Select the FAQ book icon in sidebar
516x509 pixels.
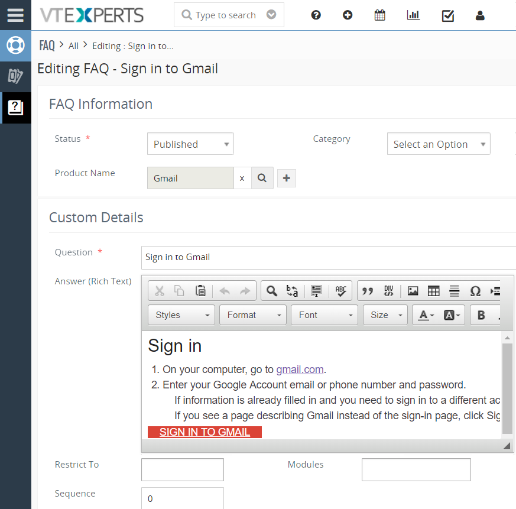[15, 108]
